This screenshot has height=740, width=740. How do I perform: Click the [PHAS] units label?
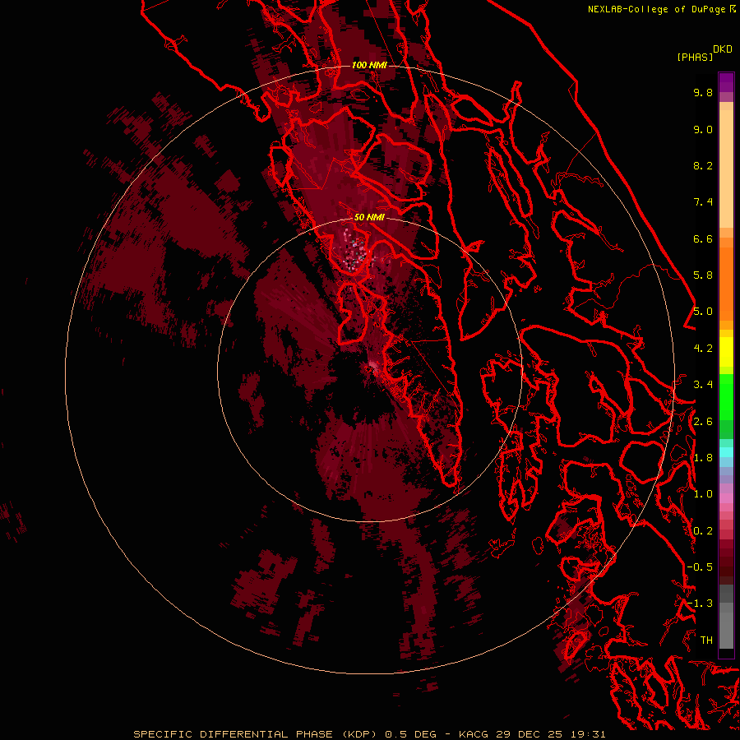[x=695, y=57]
